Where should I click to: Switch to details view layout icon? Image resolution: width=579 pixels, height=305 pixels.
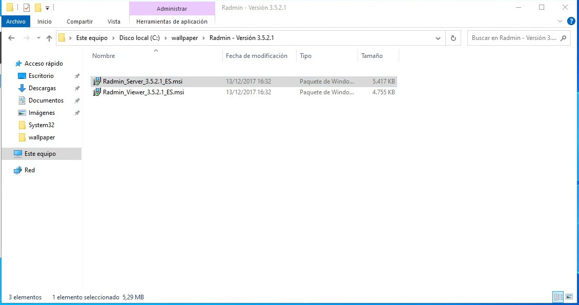(558, 297)
